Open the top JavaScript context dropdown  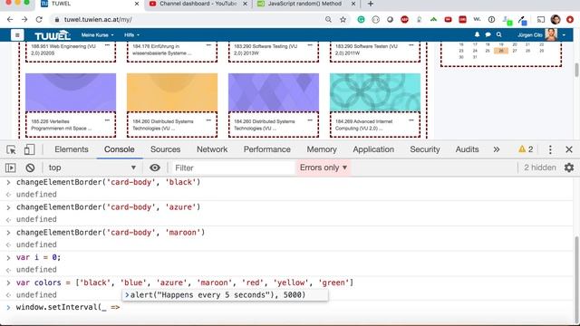tap(92, 168)
